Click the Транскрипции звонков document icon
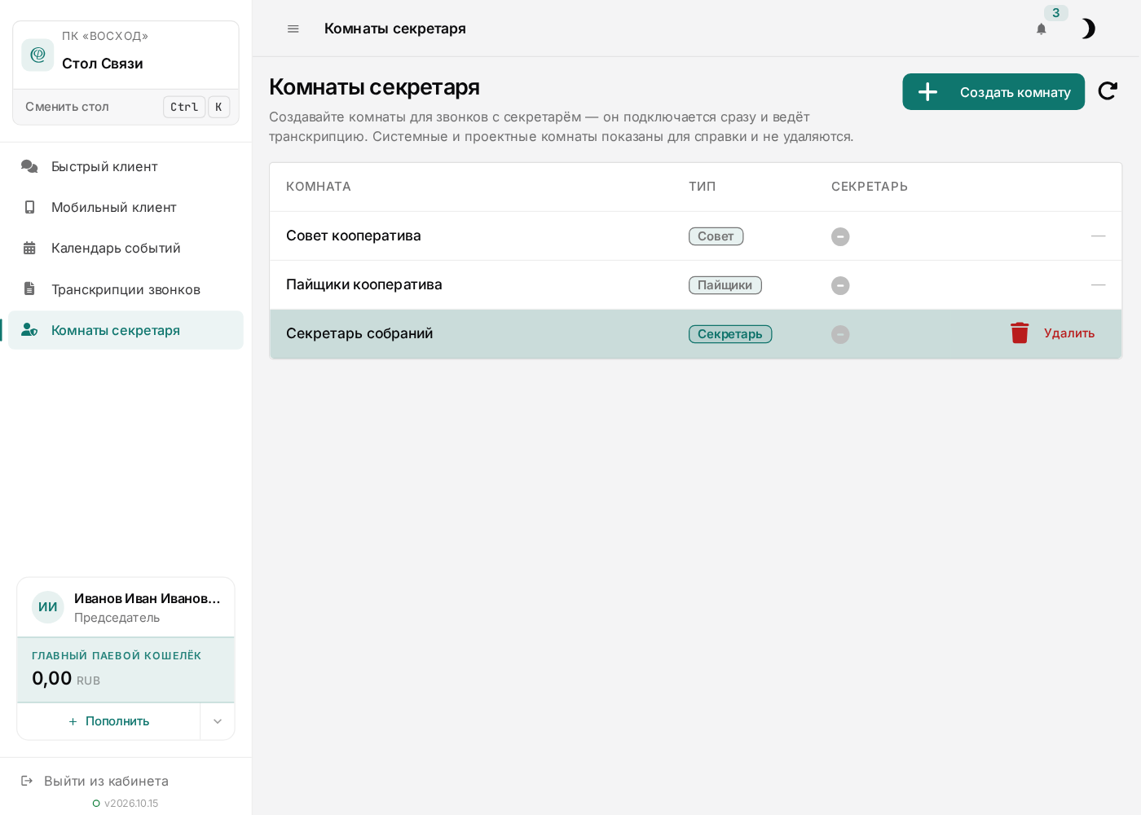Image resolution: width=1141 pixels, height=815 pixels. [29, 289]
